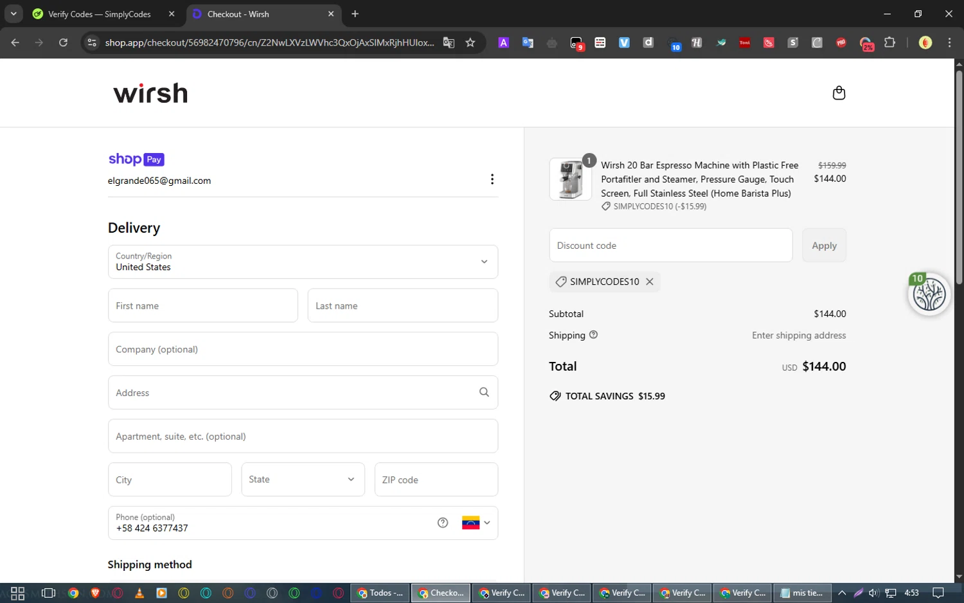
Task: Open the blue V extension
Action: click(624, 42)
